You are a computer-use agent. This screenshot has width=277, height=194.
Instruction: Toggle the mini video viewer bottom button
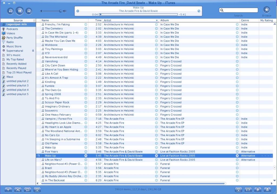pyautogui.click(x=239, y=190)
